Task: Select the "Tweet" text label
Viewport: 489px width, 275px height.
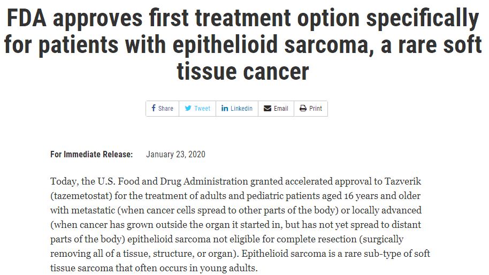Action: pyautogui.click(x=202, y=109)
